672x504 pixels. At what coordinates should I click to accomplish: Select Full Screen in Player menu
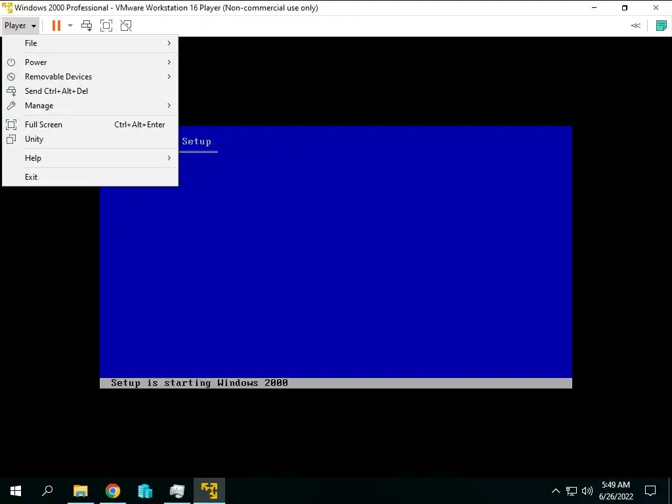point(90,125)
